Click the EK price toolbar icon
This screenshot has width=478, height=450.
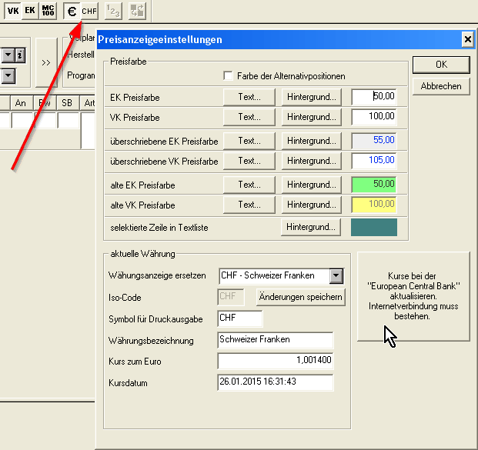30,11
